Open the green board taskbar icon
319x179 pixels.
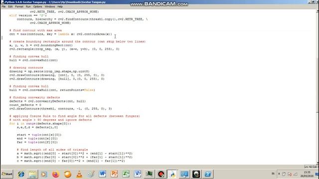tap(149, 174)
